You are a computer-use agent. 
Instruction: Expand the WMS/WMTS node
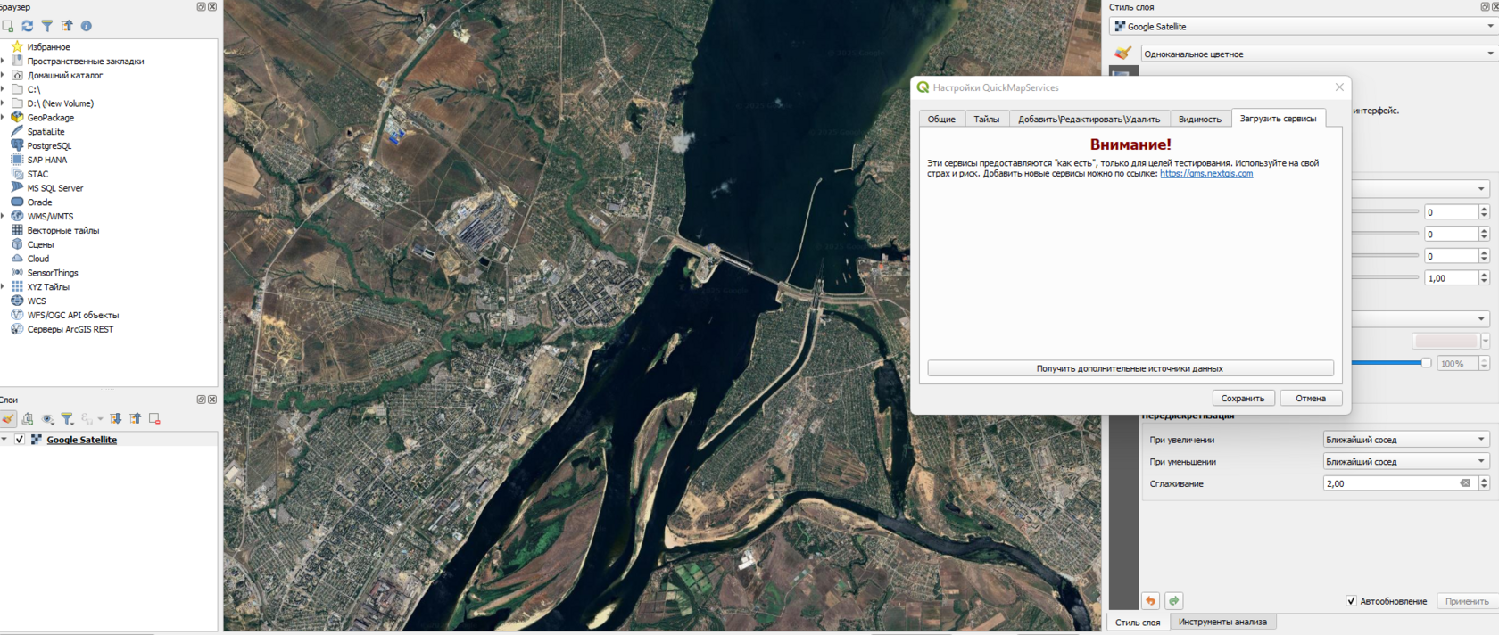pyautogui.click(x=3, y=216)
